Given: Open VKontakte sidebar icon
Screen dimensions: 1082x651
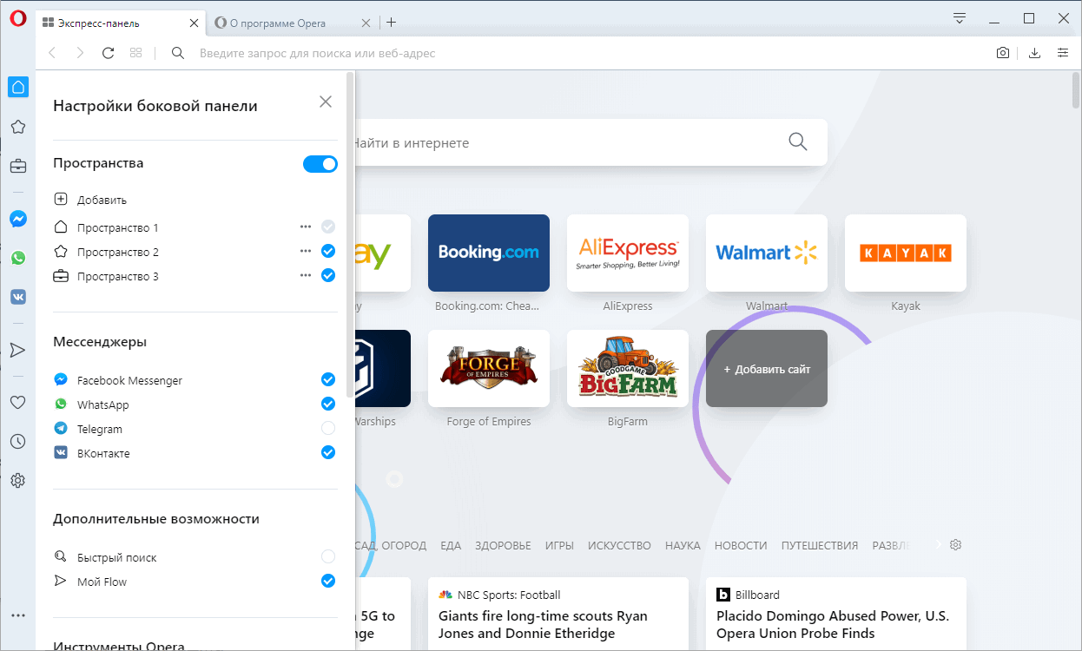Looking at the screenshot, I should (x=17, y=297).
